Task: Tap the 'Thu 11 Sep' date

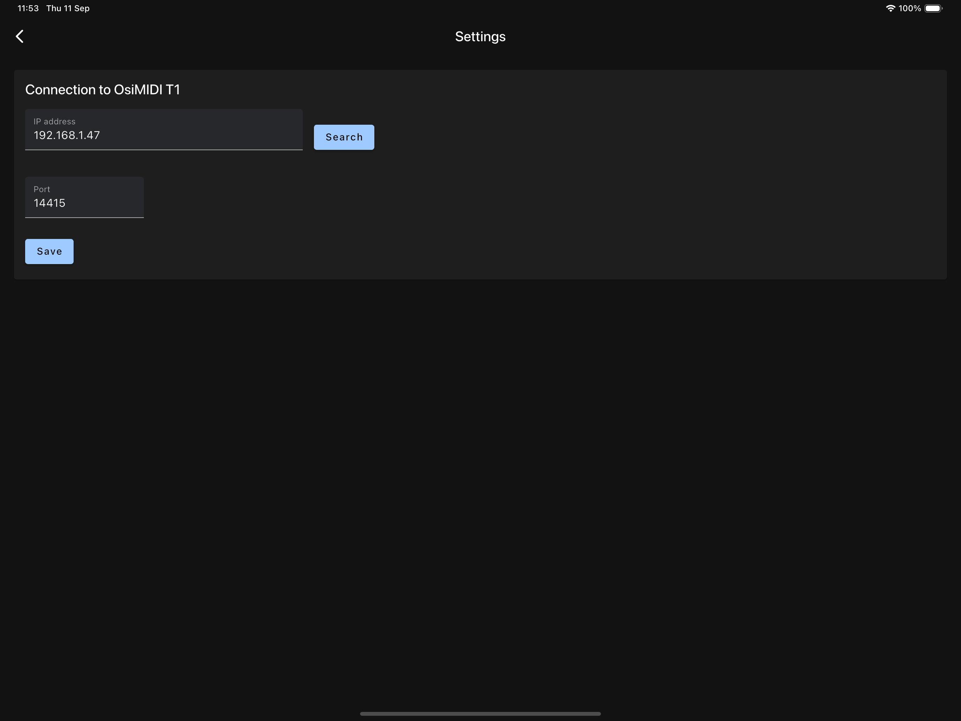Action: point(68,8)
